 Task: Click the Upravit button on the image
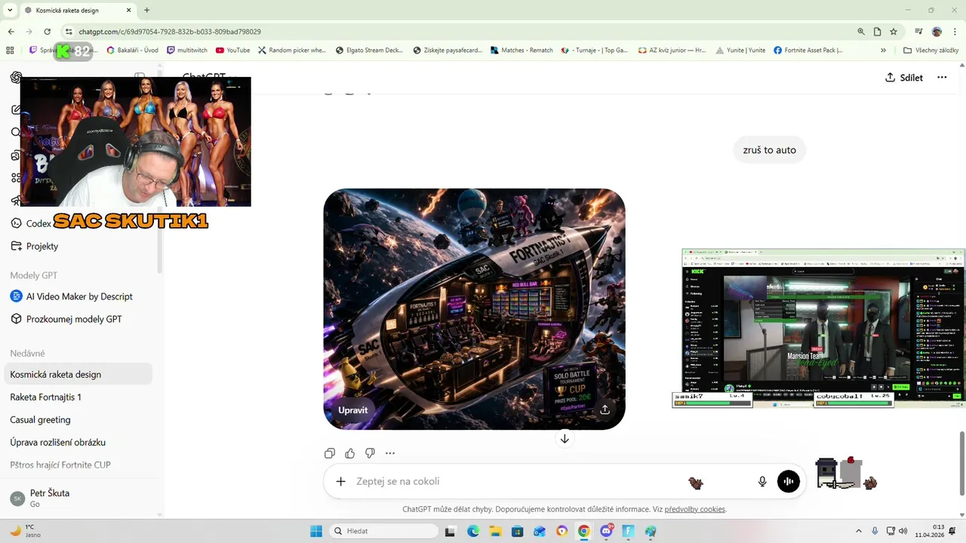click(353, 410)
